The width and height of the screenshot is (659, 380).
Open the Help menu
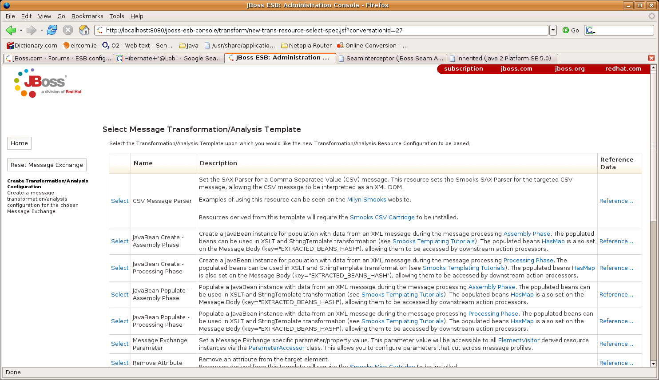(x=137, y=16)
